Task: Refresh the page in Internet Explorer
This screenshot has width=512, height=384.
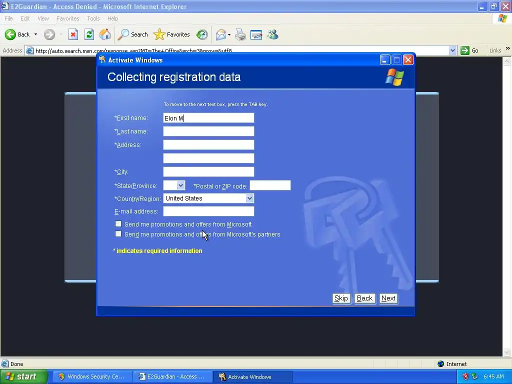Action: [x=89, y=34]
